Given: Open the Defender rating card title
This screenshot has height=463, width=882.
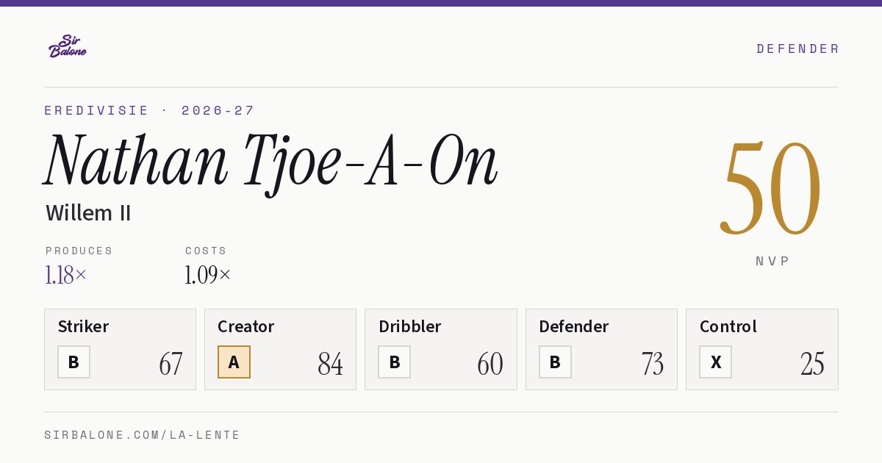Looking at the screenshot, I should pos(574,326).
